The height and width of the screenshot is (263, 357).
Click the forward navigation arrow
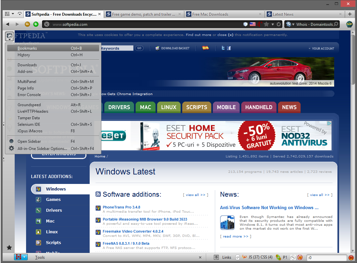point(17,24)
